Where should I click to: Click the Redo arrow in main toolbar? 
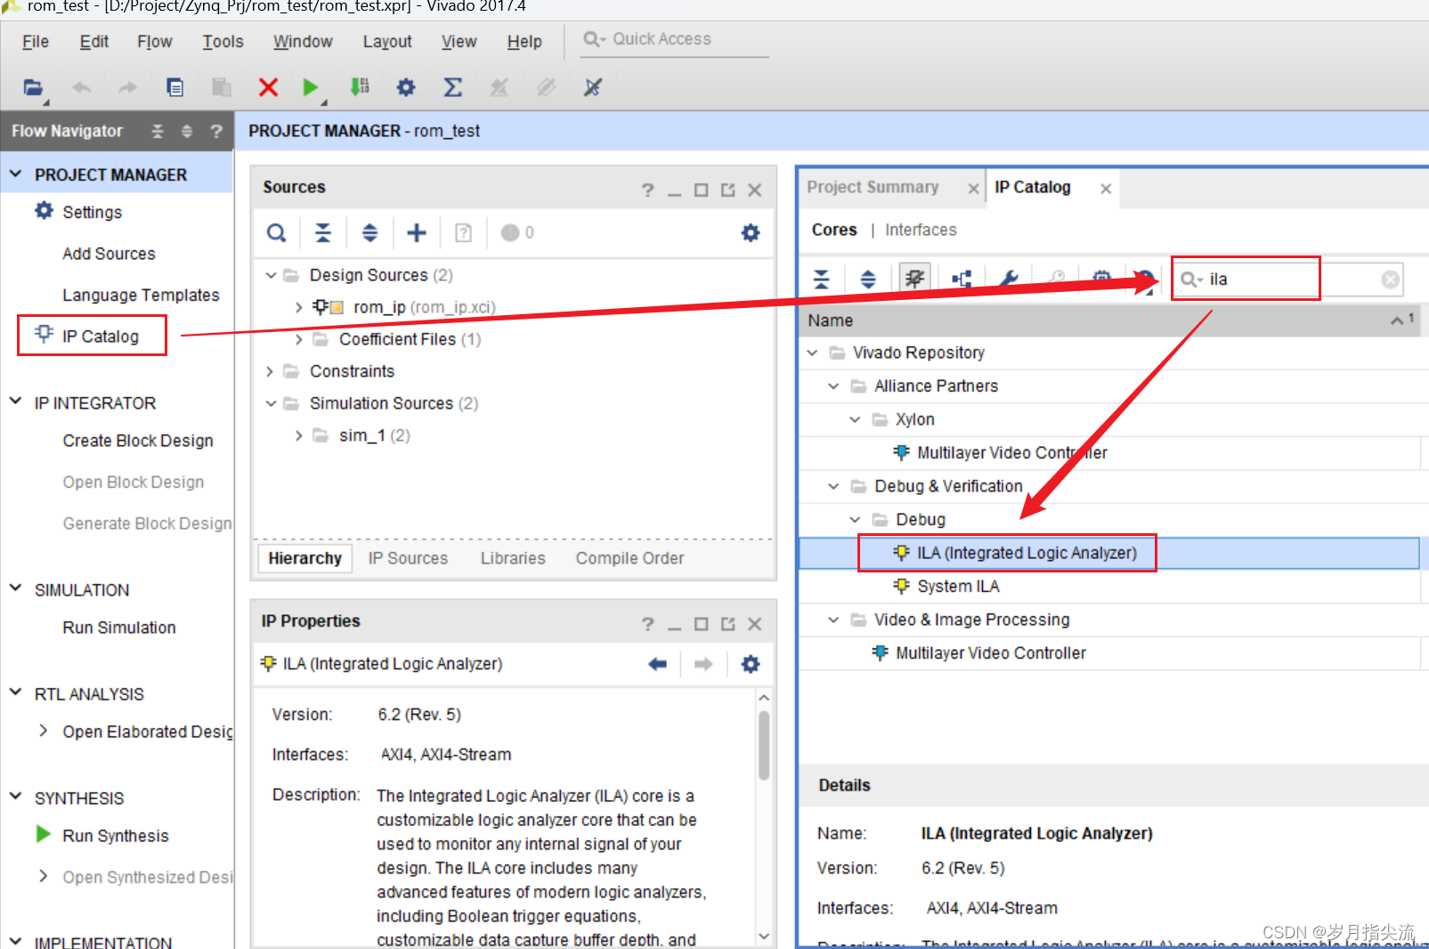click(x=128, y=87)
